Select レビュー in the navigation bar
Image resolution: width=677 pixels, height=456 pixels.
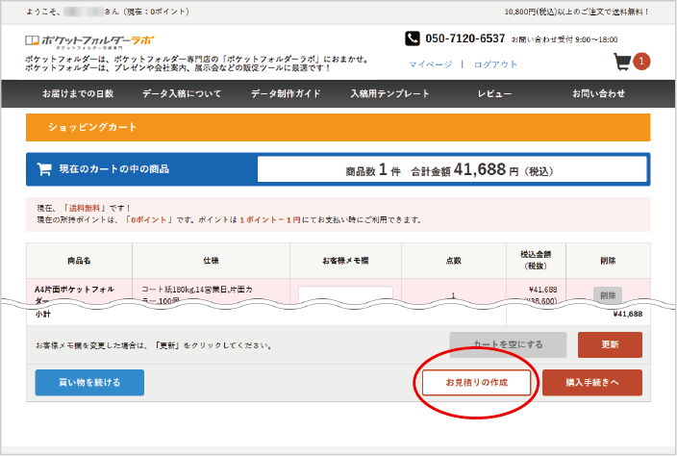pyautogui.click(x=494, y=94)
